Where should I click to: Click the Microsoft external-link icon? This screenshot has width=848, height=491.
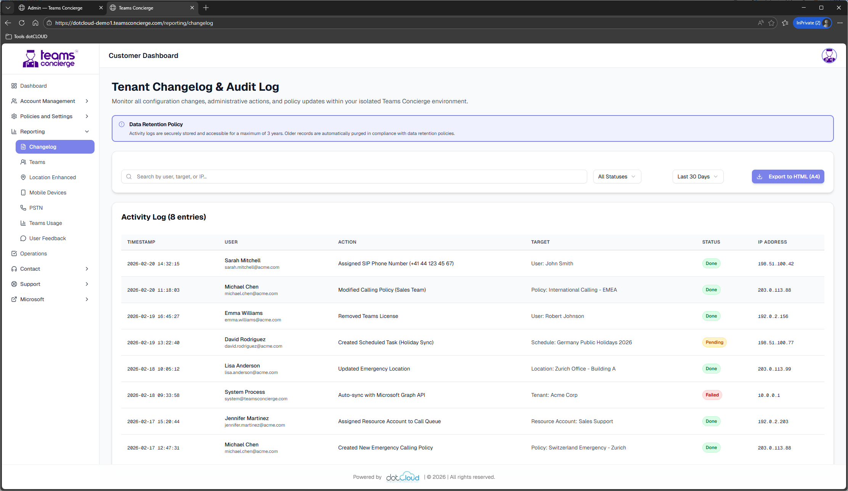click(14, 299)
